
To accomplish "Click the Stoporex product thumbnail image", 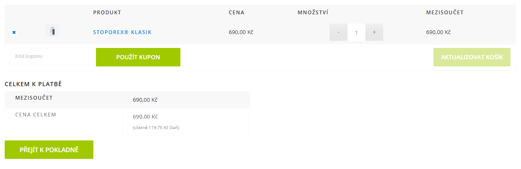I will [x=52, y=31].
